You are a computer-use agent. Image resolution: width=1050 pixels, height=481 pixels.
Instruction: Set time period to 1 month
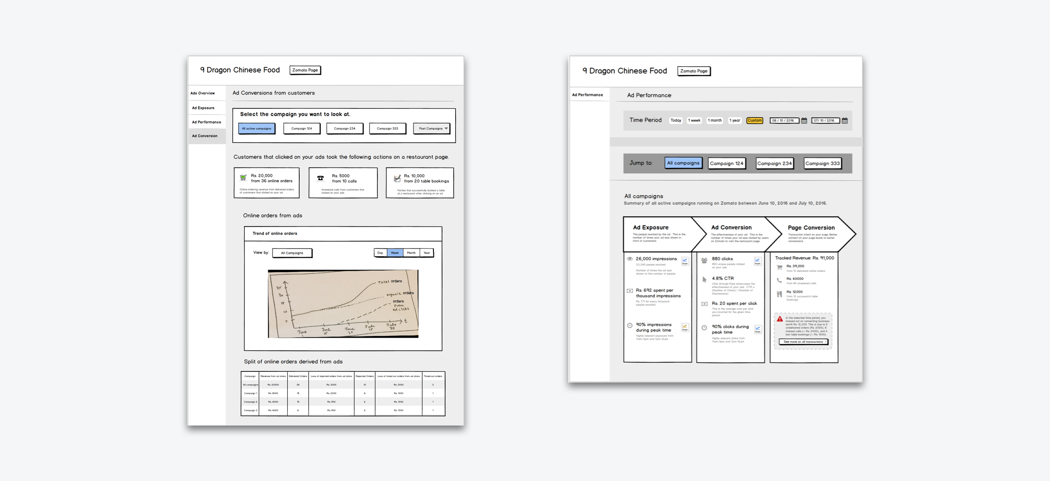pyautogui.click(x=714, y=121)
